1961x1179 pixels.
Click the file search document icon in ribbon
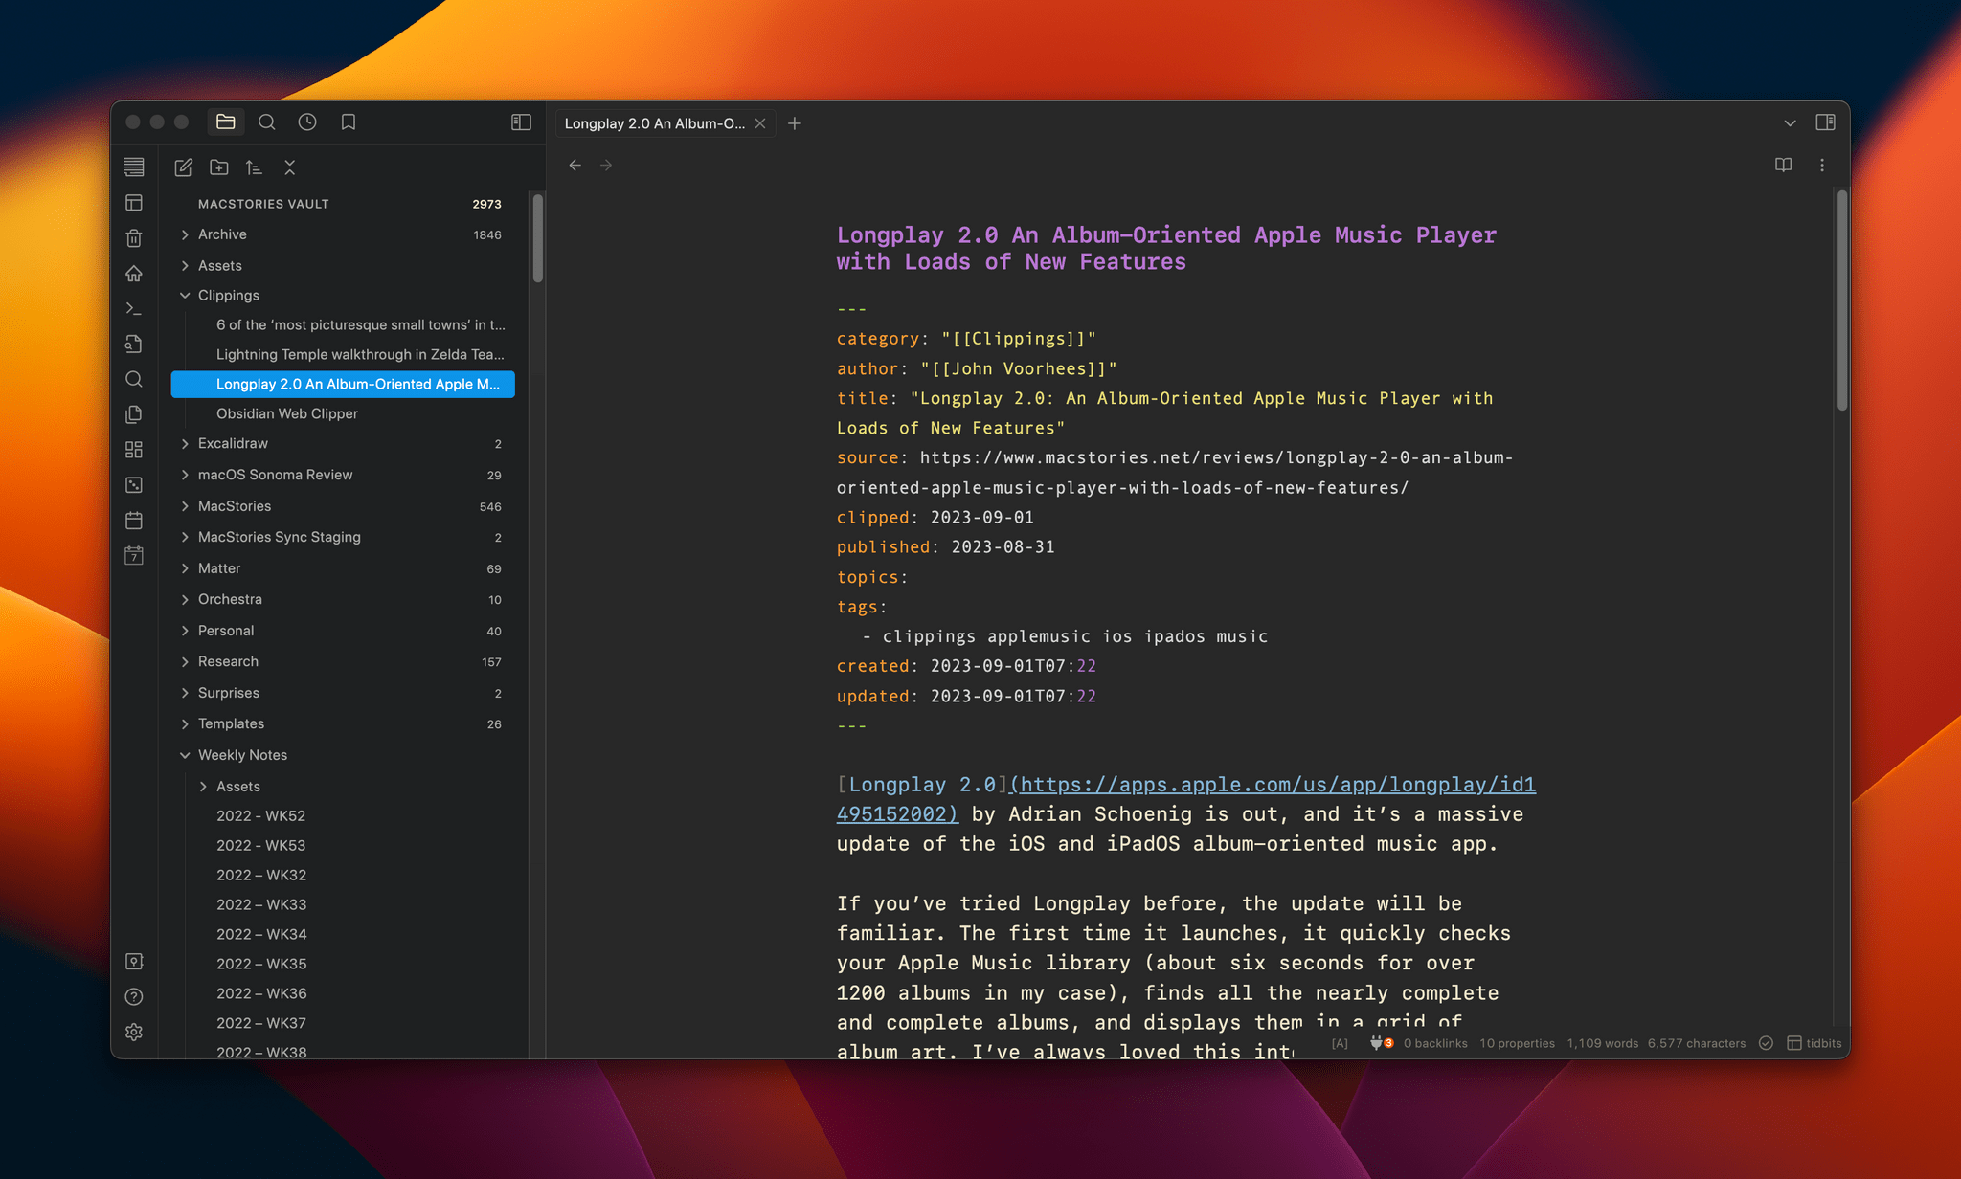coord(134,345)
